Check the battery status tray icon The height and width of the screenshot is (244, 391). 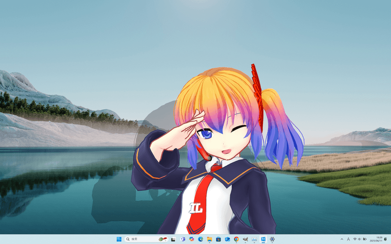pos(365,239)
